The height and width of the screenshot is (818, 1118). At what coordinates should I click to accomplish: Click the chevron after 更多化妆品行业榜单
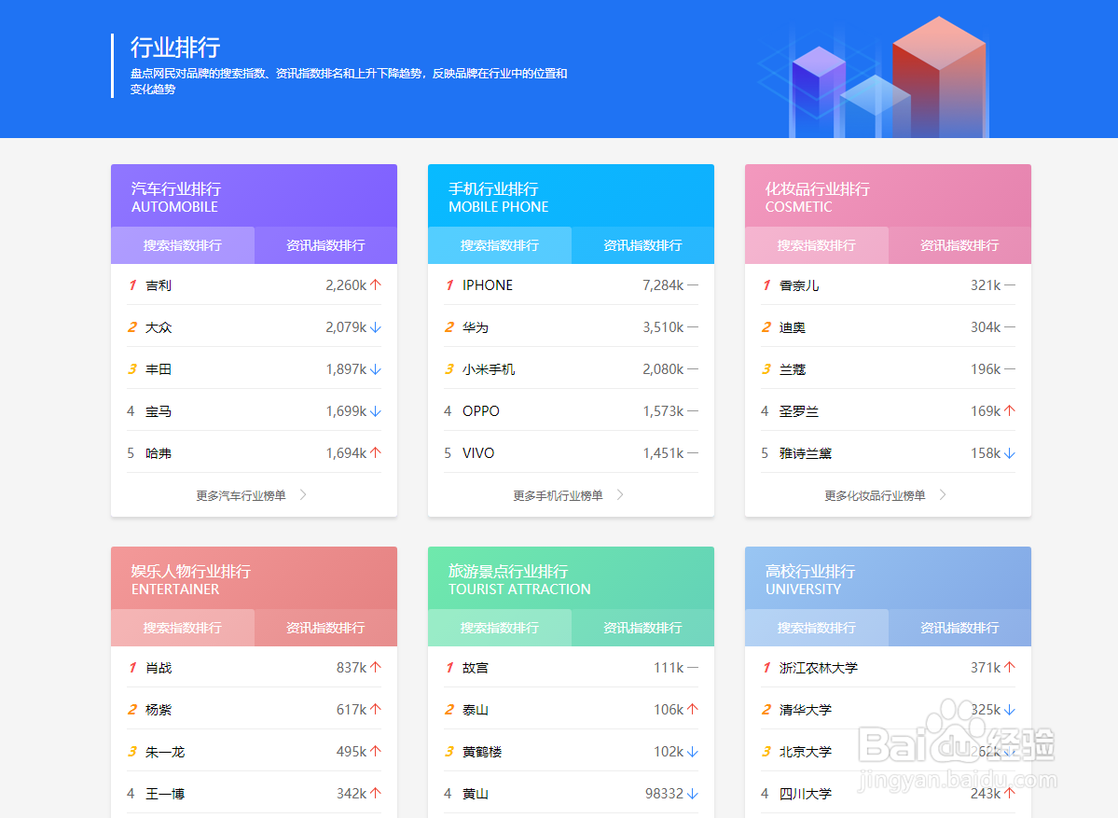[942, 495]
